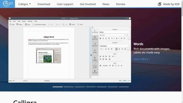Open the Settings menu in Words screenshot
The image size is (183, 103).
[x=30, y=21]
